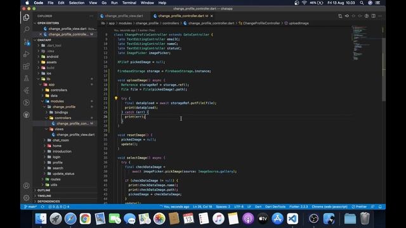The image size is (406, 228).
Task: Expand the DEPENDENCIES section
Action: (x=65, y=201)
